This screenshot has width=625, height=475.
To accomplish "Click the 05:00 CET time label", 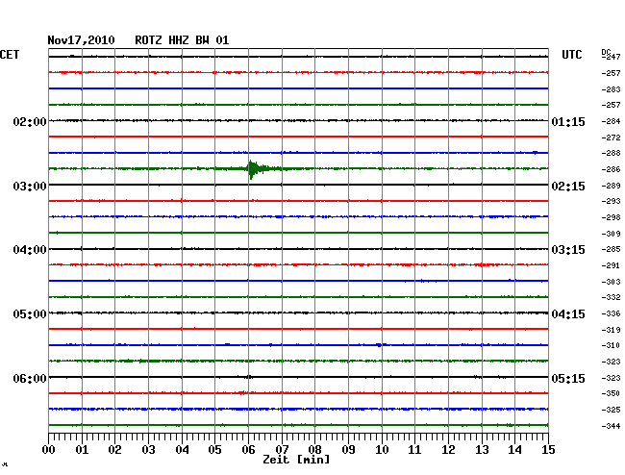I will pyautogui.click(x=30, y=314).
